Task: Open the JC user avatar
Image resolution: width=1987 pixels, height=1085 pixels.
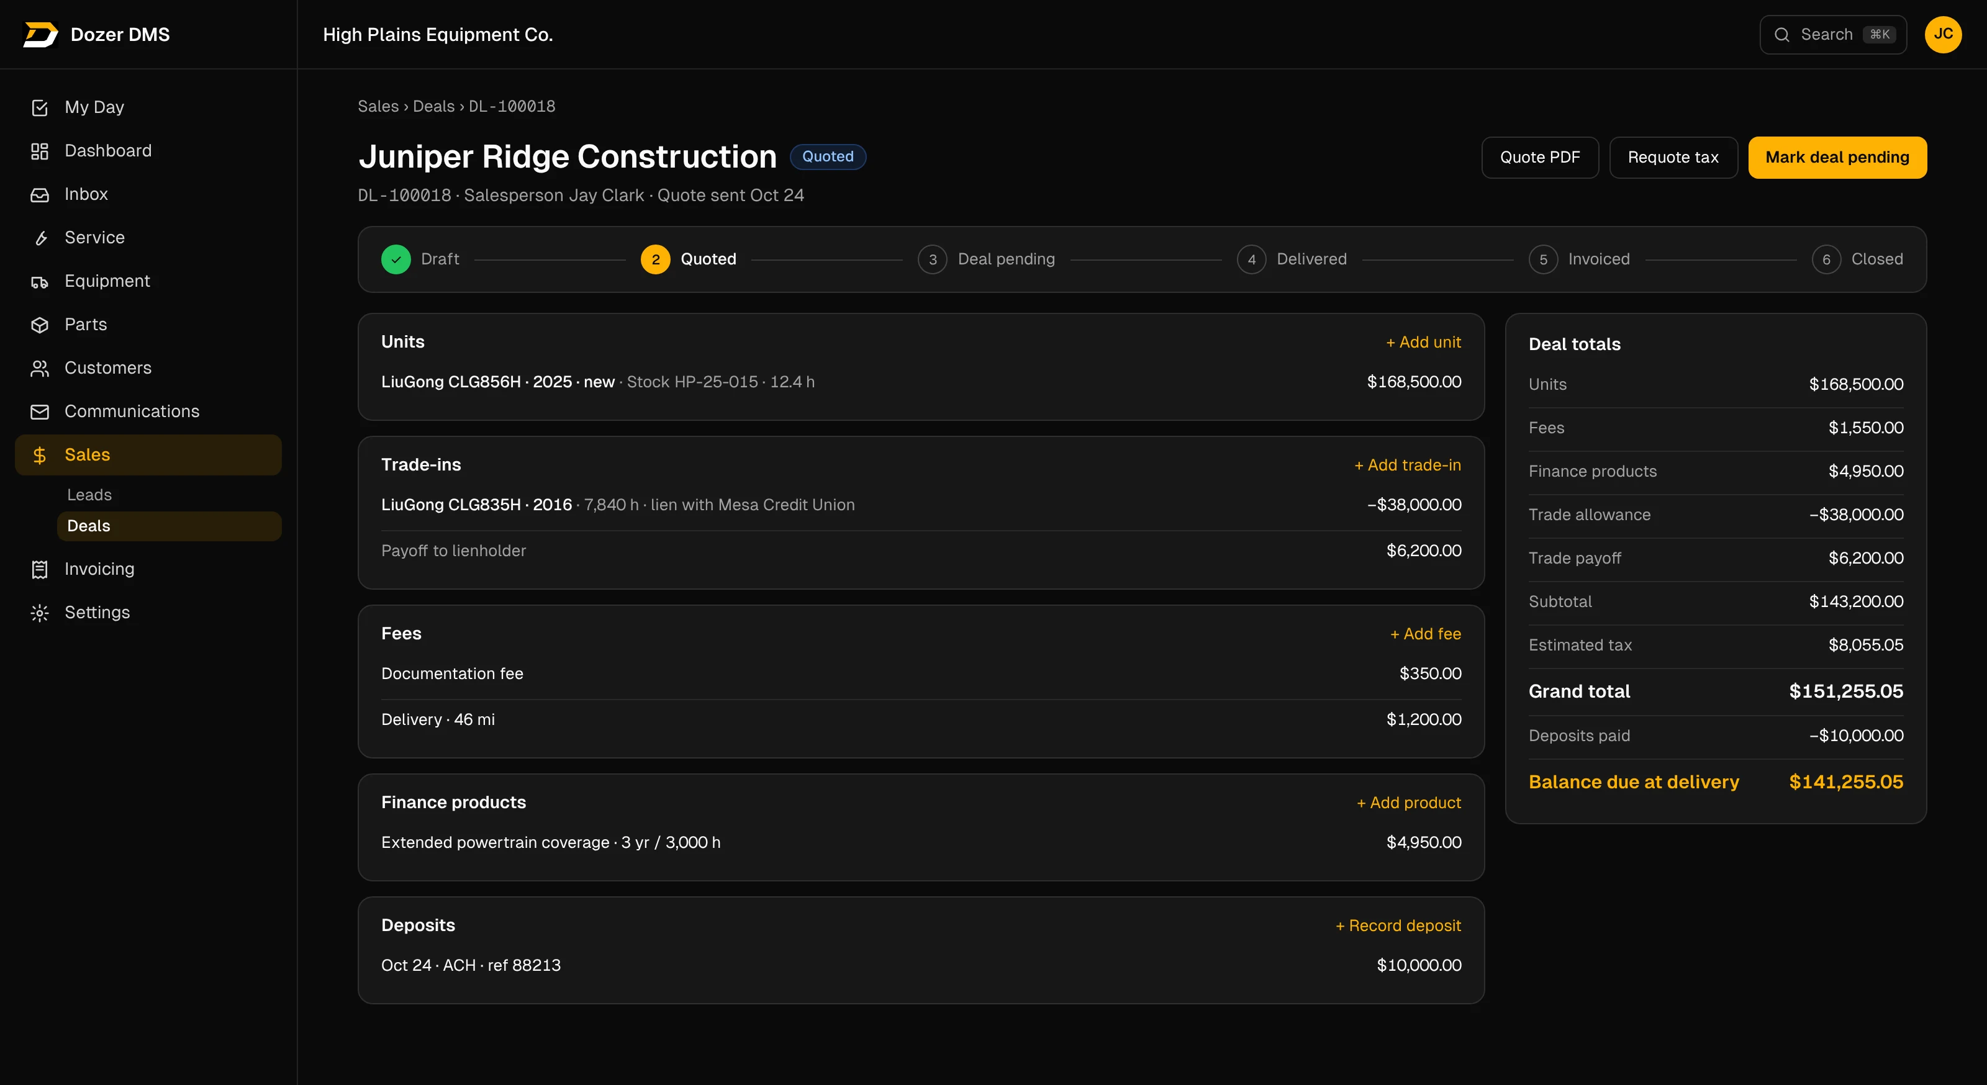Action: click(1943, 35)
